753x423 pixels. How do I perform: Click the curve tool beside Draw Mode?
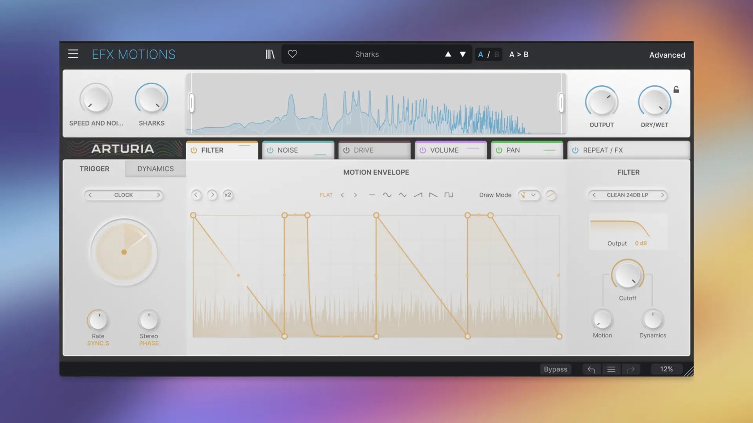pyautogui.click(x=551, y=195)
